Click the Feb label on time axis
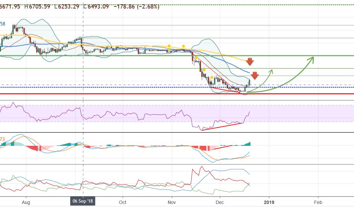 pyautogui.click(x=318, y=202)
